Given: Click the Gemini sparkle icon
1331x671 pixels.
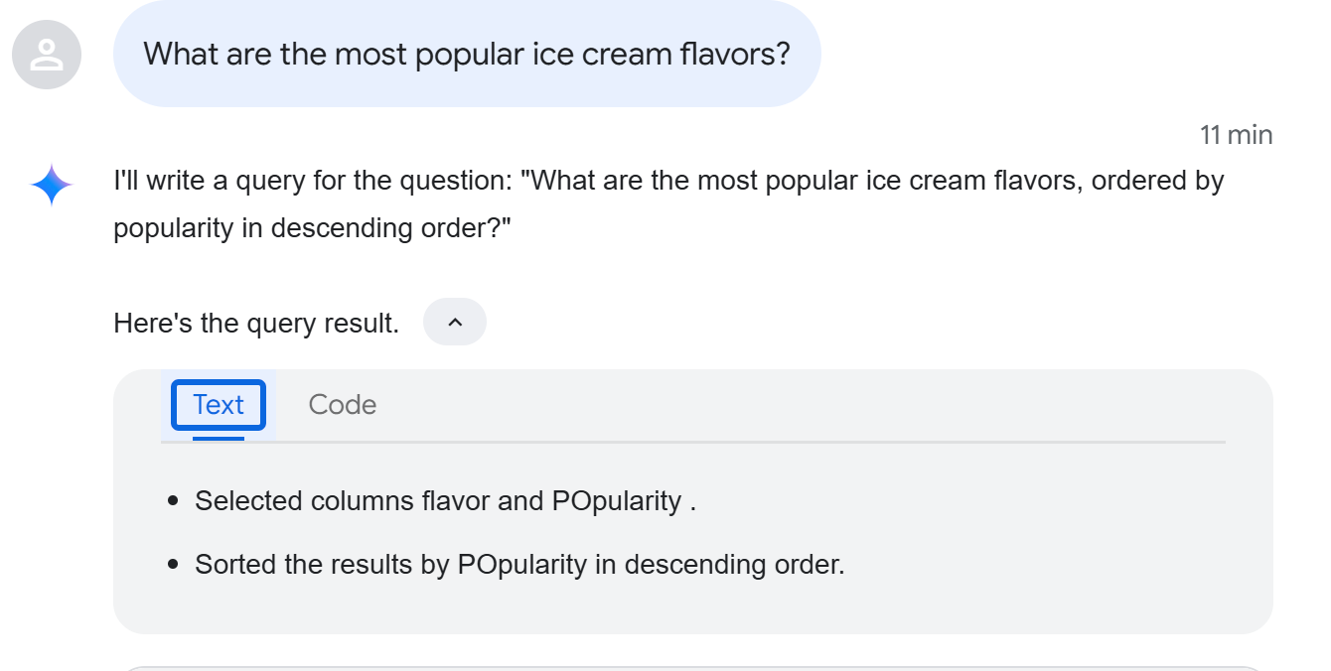Looking at the screenshot, I should (x=52, y=186).
